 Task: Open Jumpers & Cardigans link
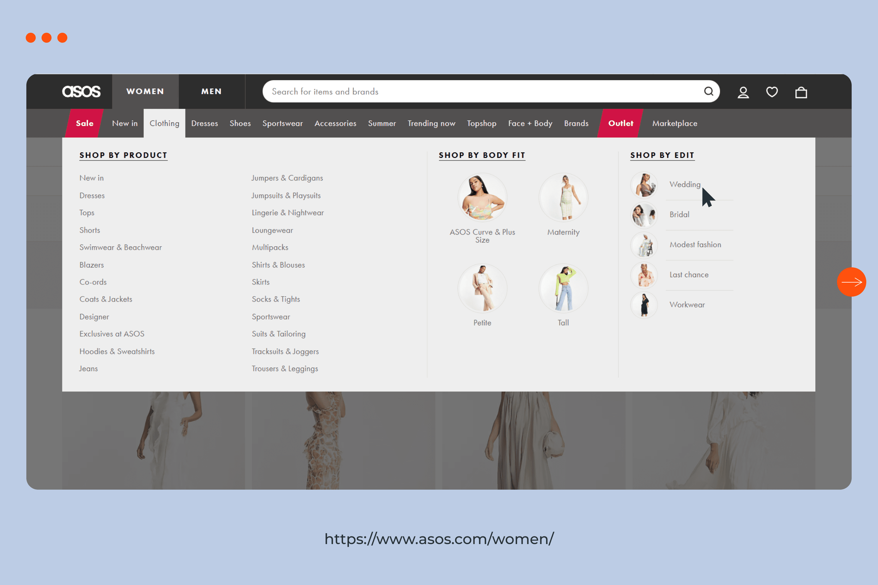287,178
